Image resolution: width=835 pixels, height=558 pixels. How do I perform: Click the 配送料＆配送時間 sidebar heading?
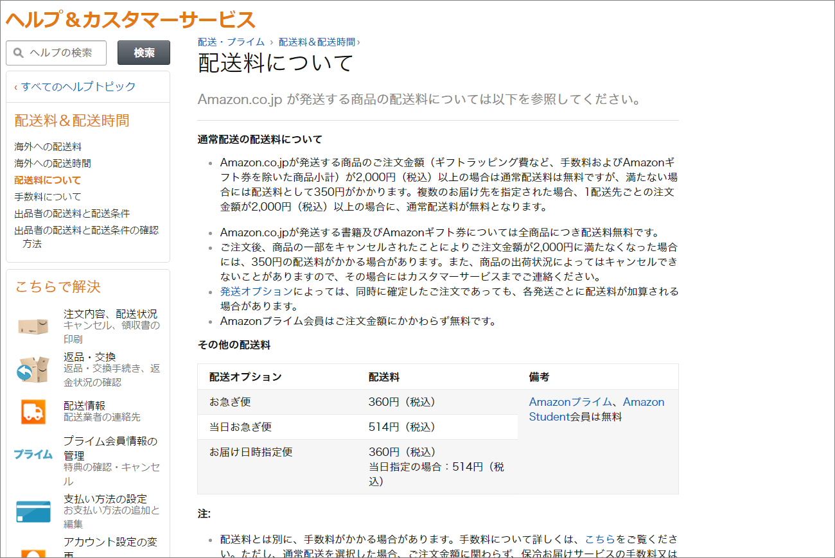pos(72,121)
